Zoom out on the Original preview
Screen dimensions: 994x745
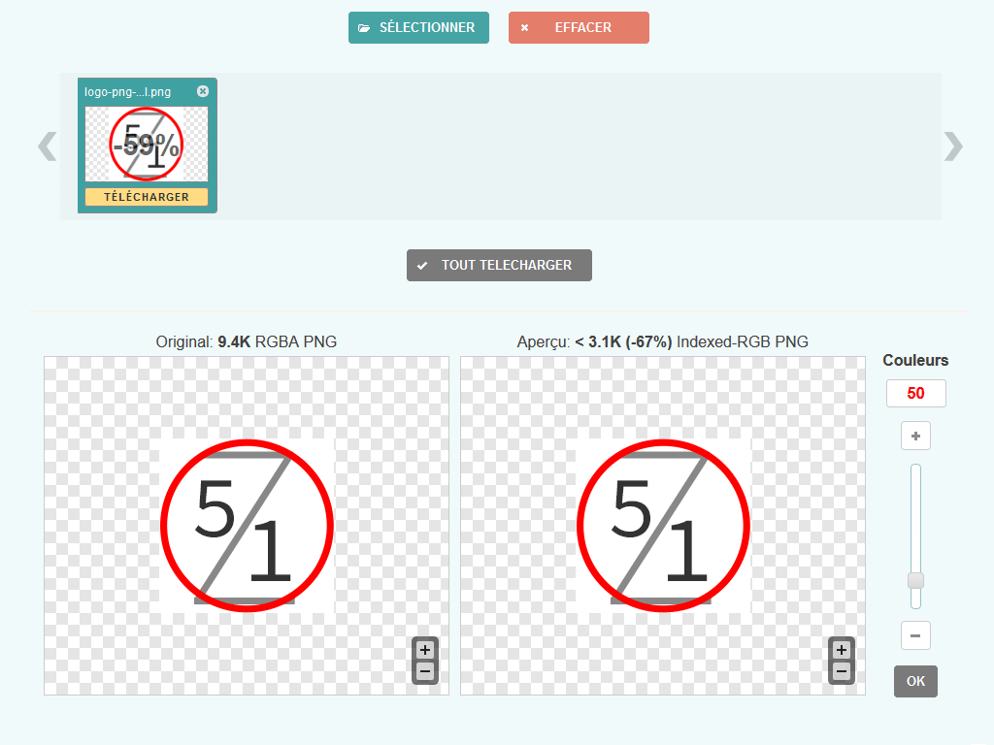(425, 671)
